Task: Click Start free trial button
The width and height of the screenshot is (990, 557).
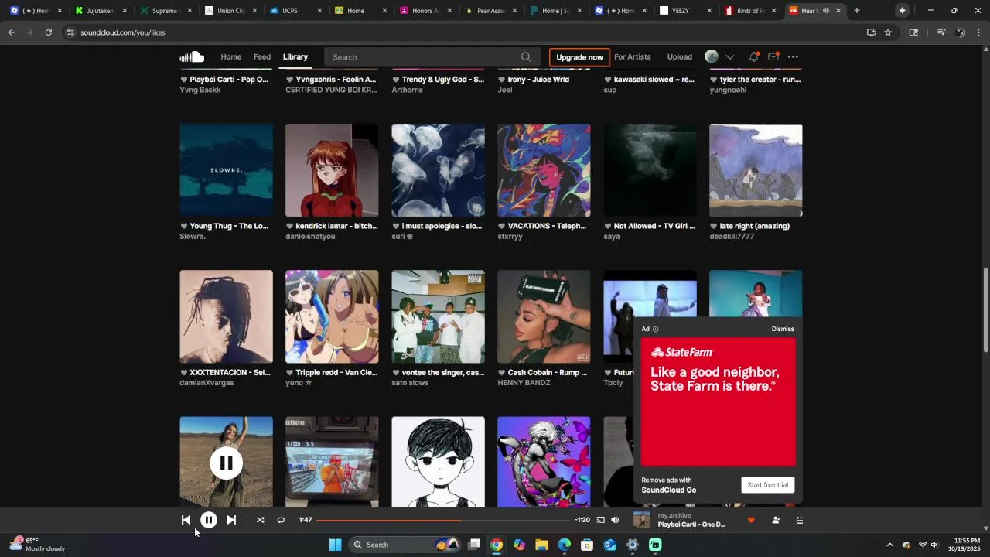Action: pyautogui.click(x=768, y=485)
